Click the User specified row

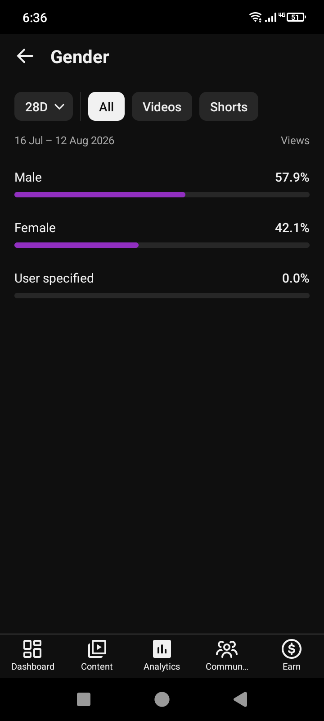click(x=162, y=285)
